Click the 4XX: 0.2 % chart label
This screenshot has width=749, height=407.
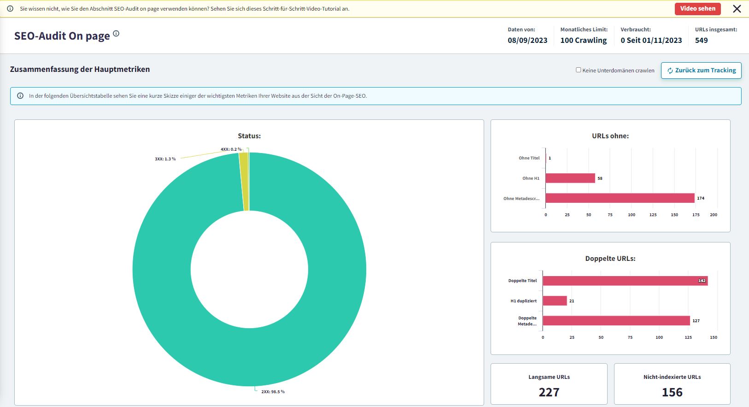tap(231, 149)
